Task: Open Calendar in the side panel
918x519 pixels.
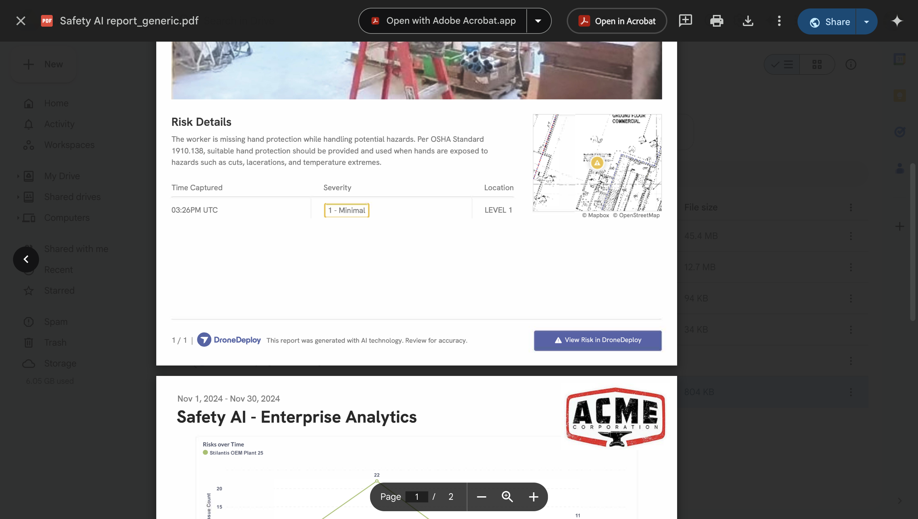Action: (x=900, y=59)
